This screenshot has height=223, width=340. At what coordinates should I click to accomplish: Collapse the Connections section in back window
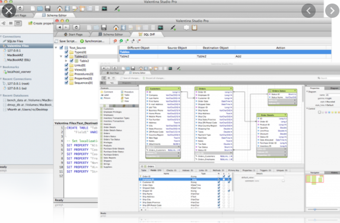click(1, 36)
